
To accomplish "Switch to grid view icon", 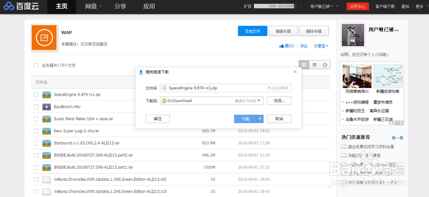I will 314,65.
